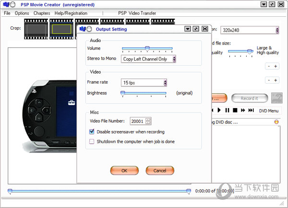Increase the Video File Number
The image size is (288, 208).
click(x=148, y=120)
